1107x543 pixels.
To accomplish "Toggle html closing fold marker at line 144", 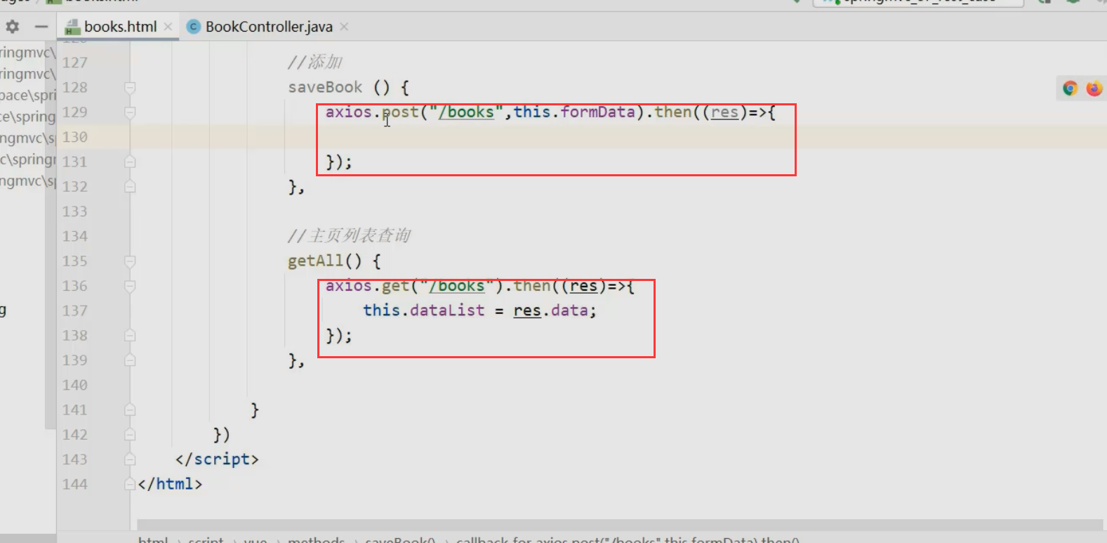I will pyautogui.click(x=130, y=484).
